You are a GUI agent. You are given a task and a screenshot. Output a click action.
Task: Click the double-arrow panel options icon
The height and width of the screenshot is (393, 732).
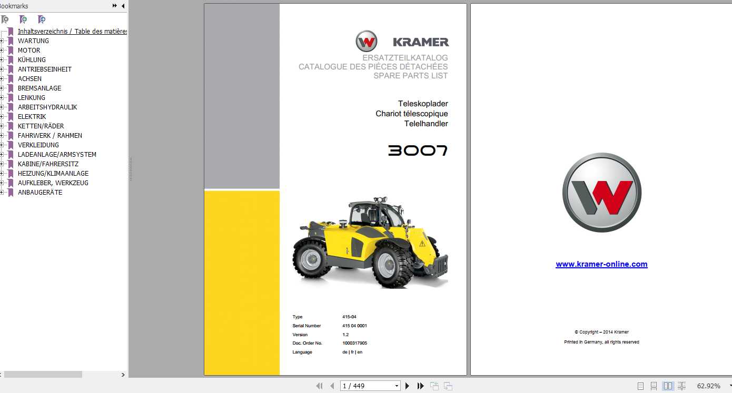115,6
